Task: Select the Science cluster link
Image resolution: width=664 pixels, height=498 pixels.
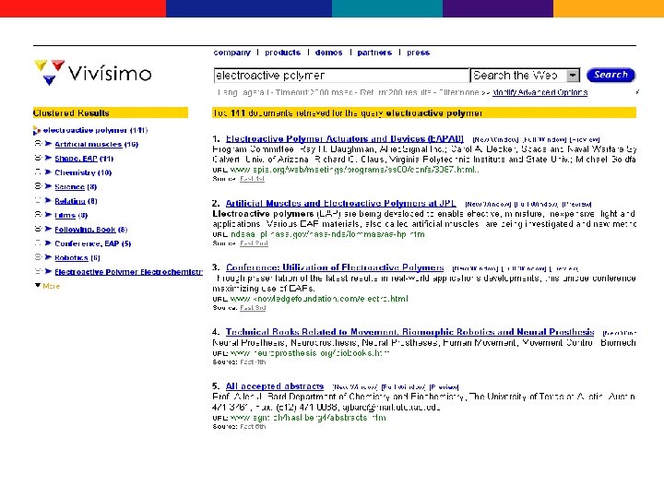Action: [x=69, y=186]
